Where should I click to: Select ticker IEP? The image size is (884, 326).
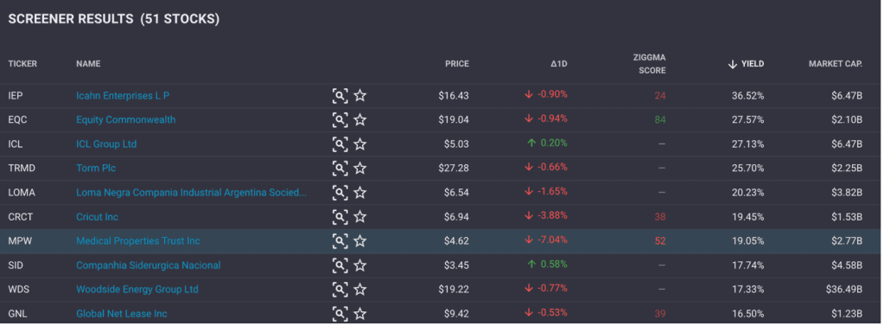coord(16,96)
